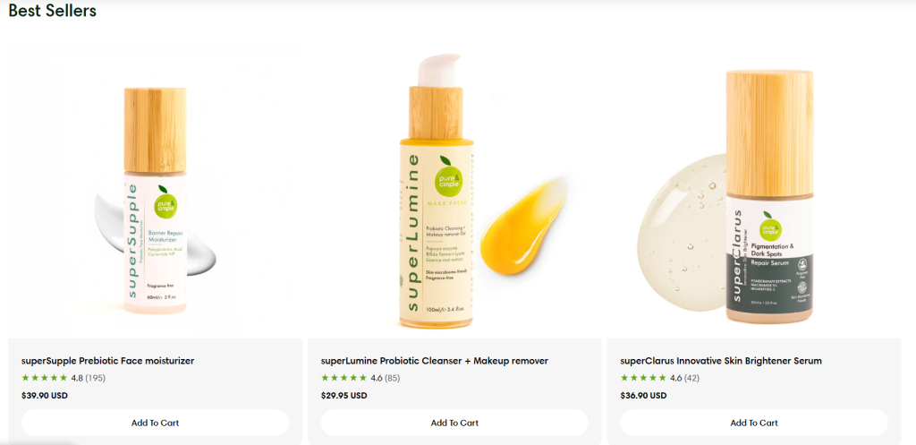This screenshot has height=445, width=916.
Task: View the 42 reviews for superClarus
Action: pyautogui.click(x=691, y=378)
